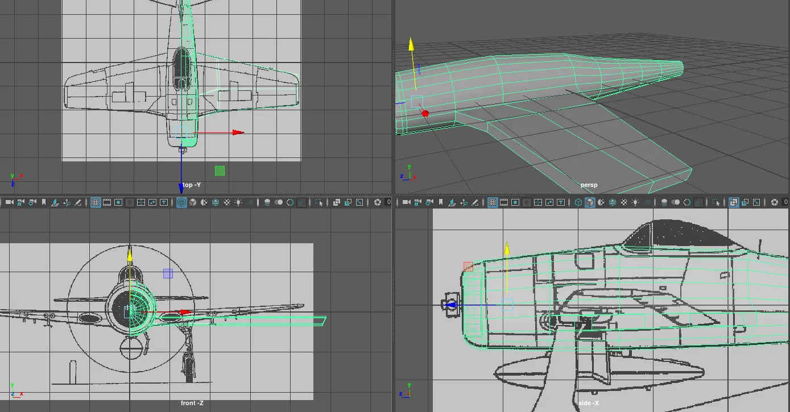This screenshot has height=412, width=790.
Task: Select the Wireframe display icon in the front view toolbar
Action: click(x=181, y=202)
